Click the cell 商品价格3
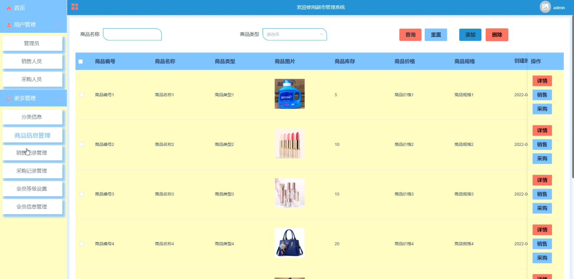The width and height of the screenshot is (574, 279). click(x=404, y=194)
